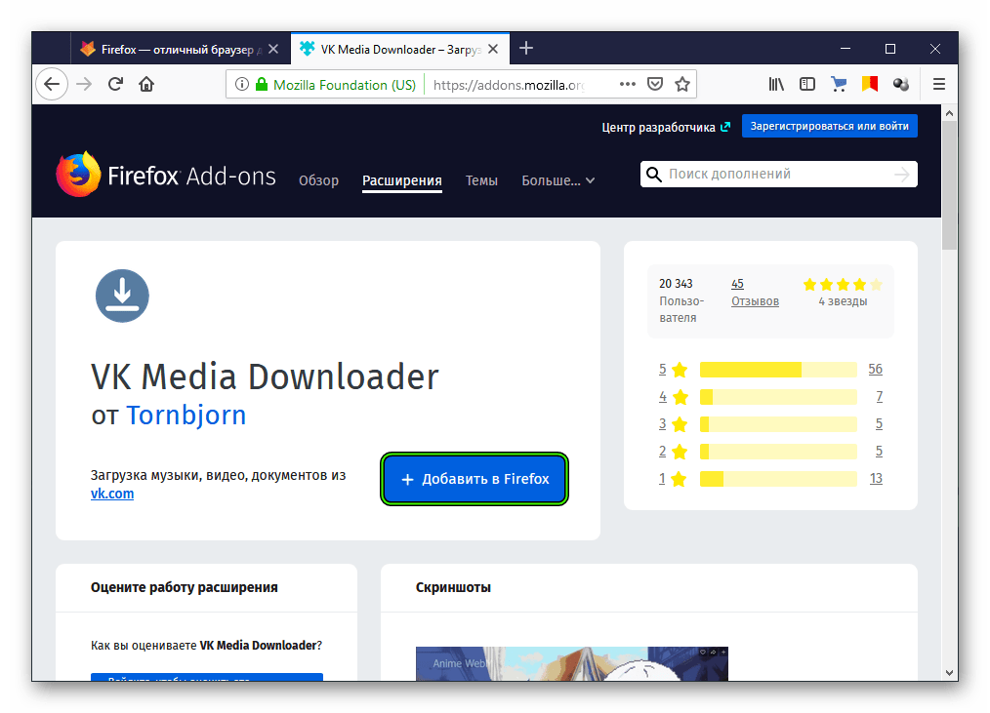
Task: Click the Добавить в Firefox button
Action: pos(474,479)
